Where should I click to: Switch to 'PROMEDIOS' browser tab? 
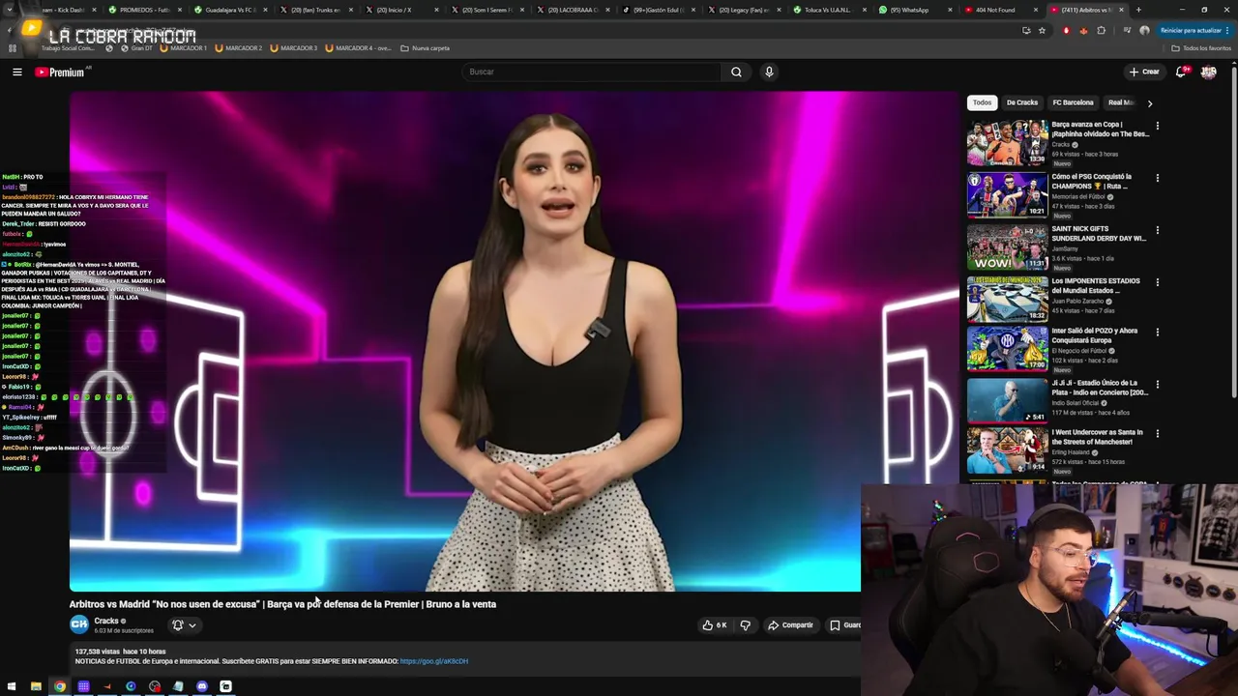coord(144,10)
